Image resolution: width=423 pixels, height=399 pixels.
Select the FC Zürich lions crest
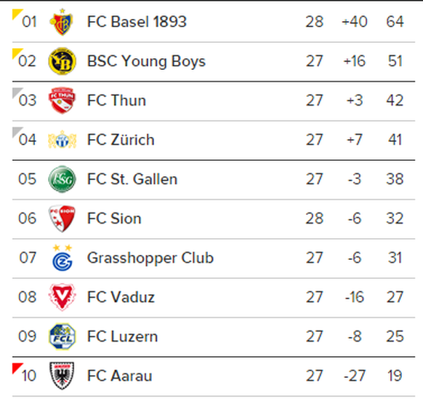point(62,140)
